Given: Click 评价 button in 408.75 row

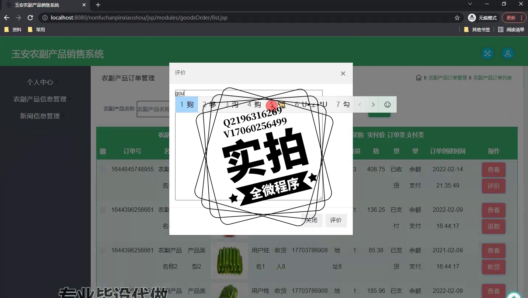Looking at the screenshot, I should coord(493,186).
